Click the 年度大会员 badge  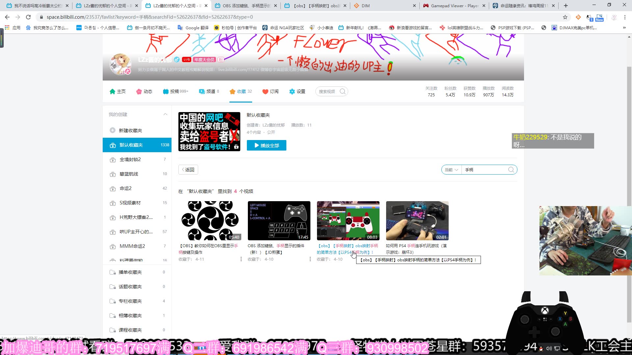[x=204, y=59]
